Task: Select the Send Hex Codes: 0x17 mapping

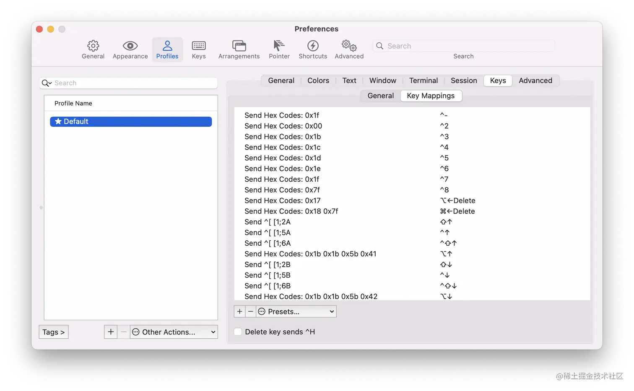Action: 412,201
